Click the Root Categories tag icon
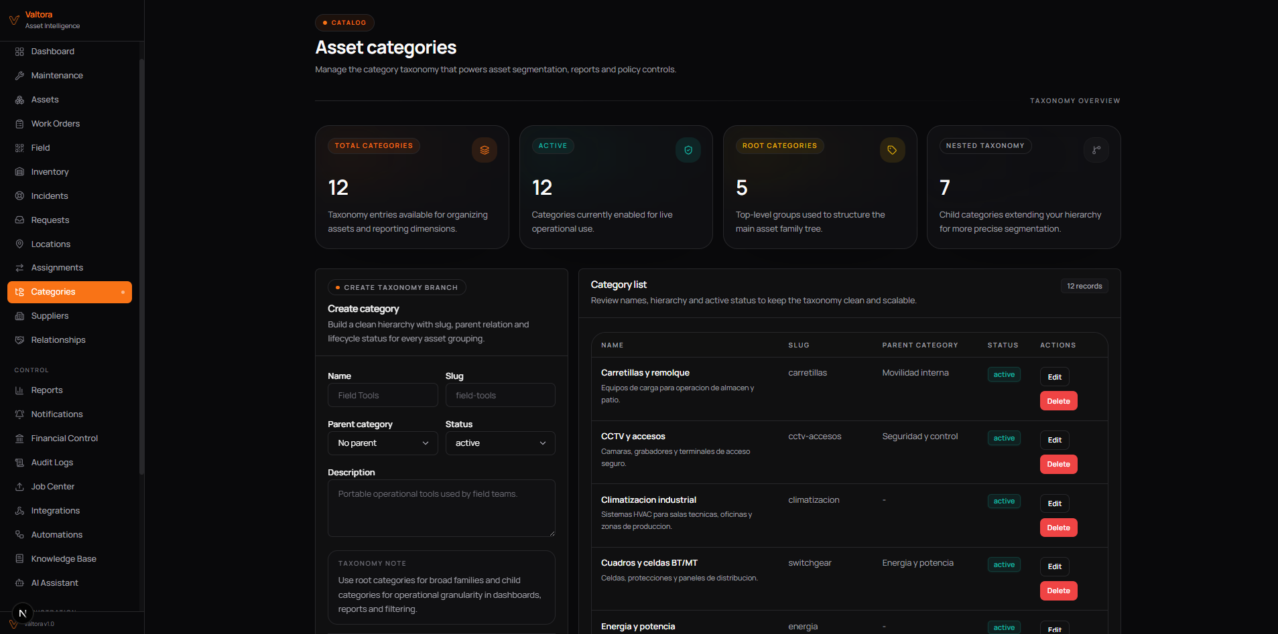The width and height of the screenshot is (1278, 634). [892, 150]
